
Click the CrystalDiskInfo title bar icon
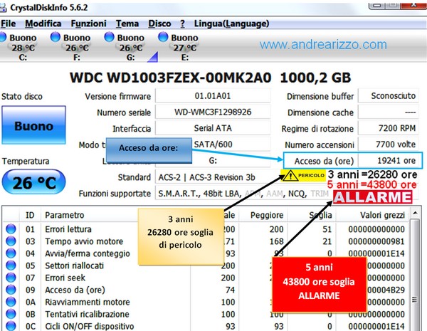coord(3,8)
